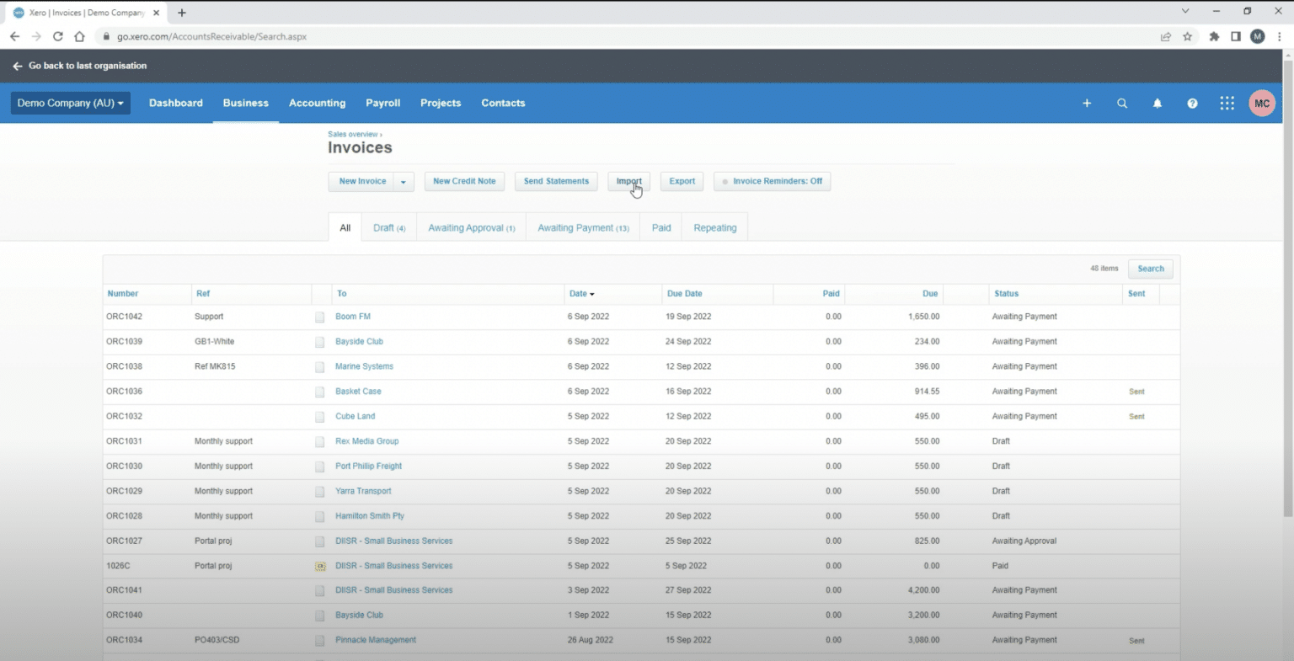Click the payment icon on invoice 1026C row
Image resolution: width=1294 pixels, height=661 pixels.
click(320, 566)
